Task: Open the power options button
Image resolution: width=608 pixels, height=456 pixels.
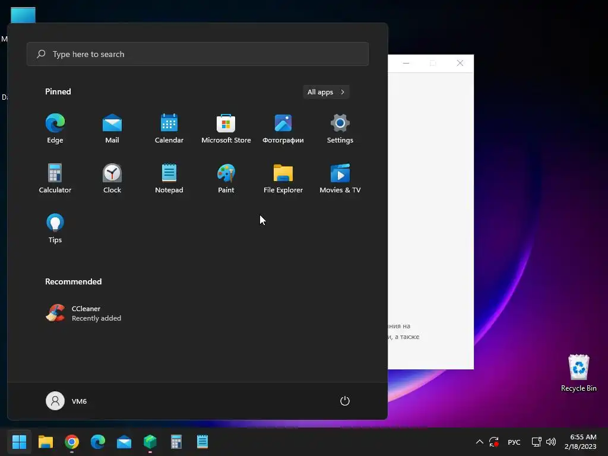Action: tap(345, 401)
